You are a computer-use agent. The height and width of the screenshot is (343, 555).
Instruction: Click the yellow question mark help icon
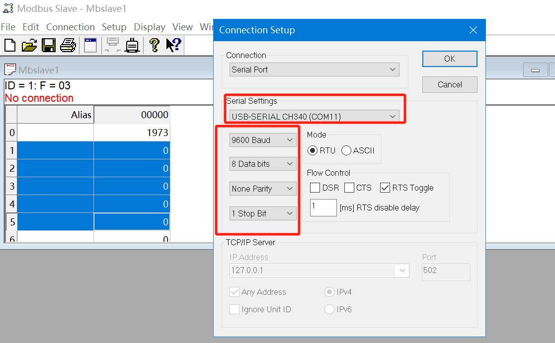pyautogui.click(x=155, y=45)
